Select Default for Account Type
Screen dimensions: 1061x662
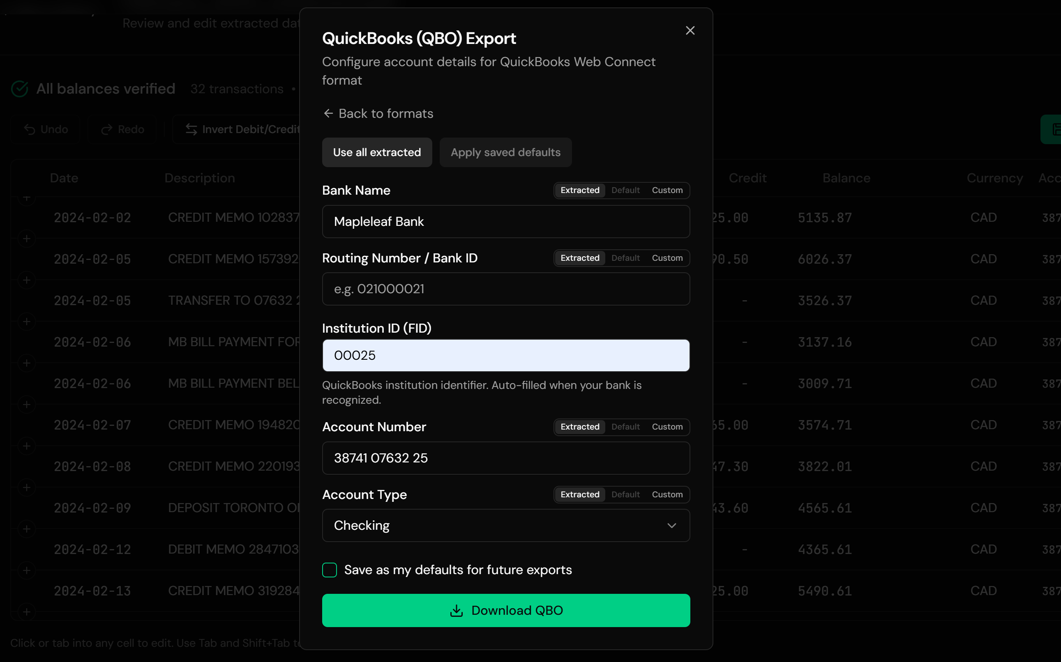coord(625,494)
